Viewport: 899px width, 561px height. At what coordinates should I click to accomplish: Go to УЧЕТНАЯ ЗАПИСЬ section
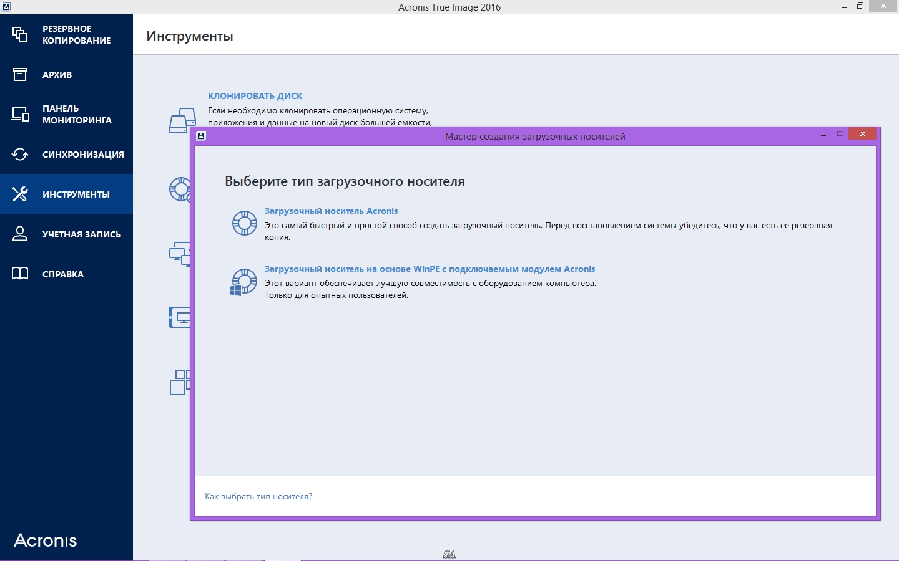point(82,234)
